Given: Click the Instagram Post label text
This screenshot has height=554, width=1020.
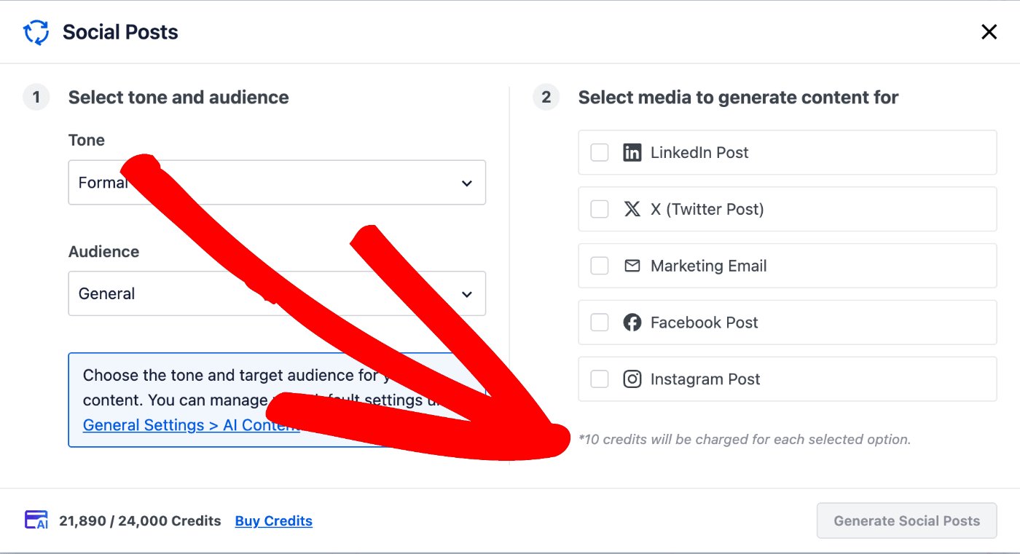Looking at the screenshot, I should pos(705,379).
